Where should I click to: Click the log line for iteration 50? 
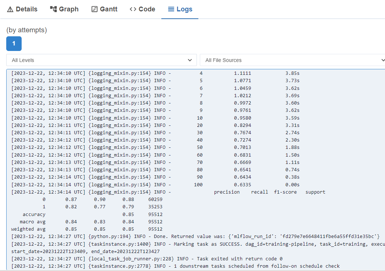[x=155, y=147]
